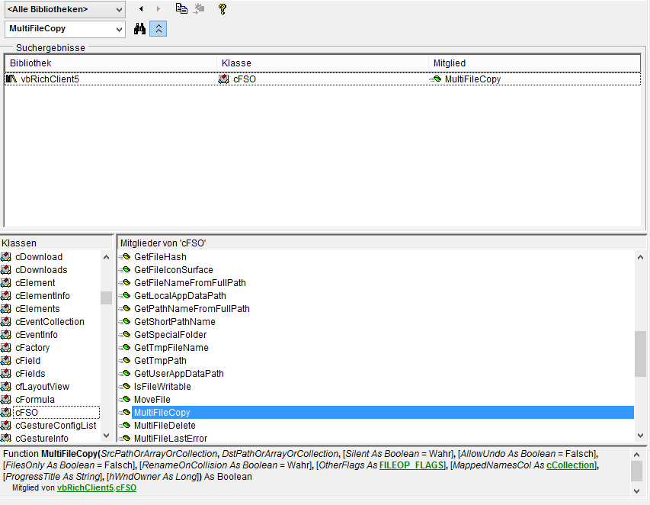Start search with the binoculars icon
Screen dimensions: 650x505
pyautogui.click(x=140, y=29)
